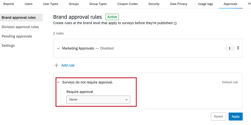Open approval Settings in sidebar
The image size is (251, 125).
click(8, 46)
